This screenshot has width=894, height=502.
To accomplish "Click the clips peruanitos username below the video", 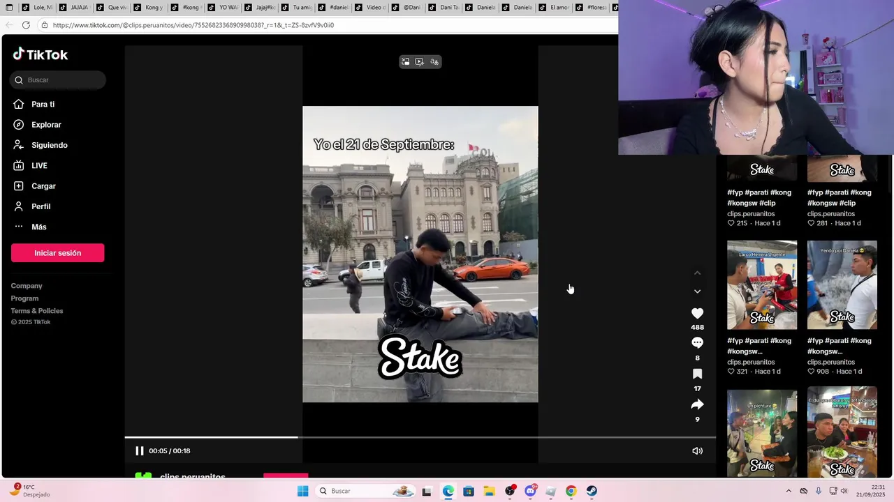I will tap(192, 476).
